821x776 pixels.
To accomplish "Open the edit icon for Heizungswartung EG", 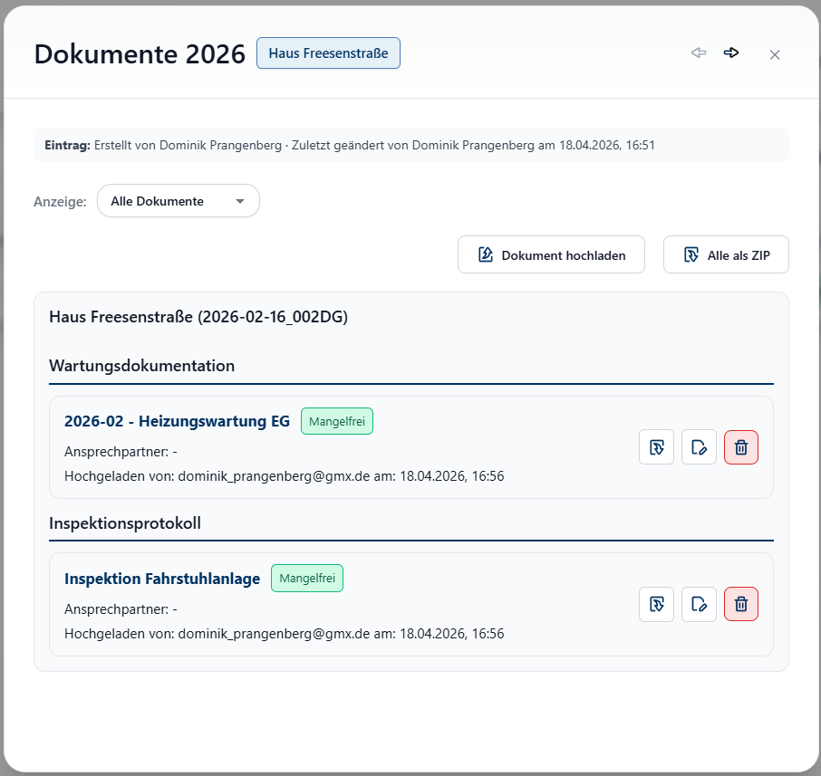I will click(x=699, y=446).
